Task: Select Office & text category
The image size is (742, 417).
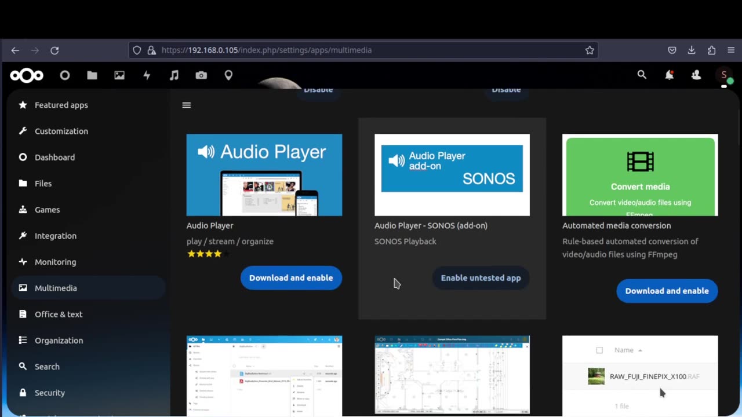Action: tap(88, 314)
